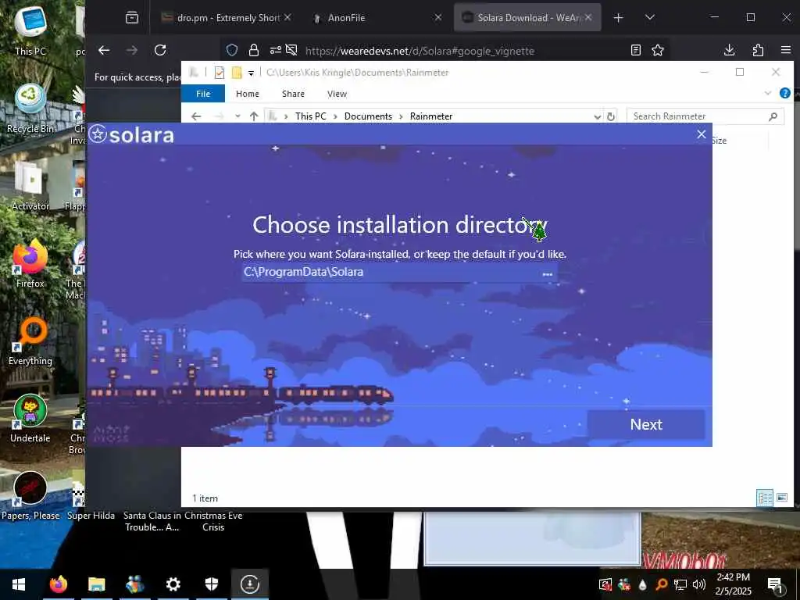Go up one folder level in Explorer
The width and height of the screenshot is (800, 600).
coord(254,116)
